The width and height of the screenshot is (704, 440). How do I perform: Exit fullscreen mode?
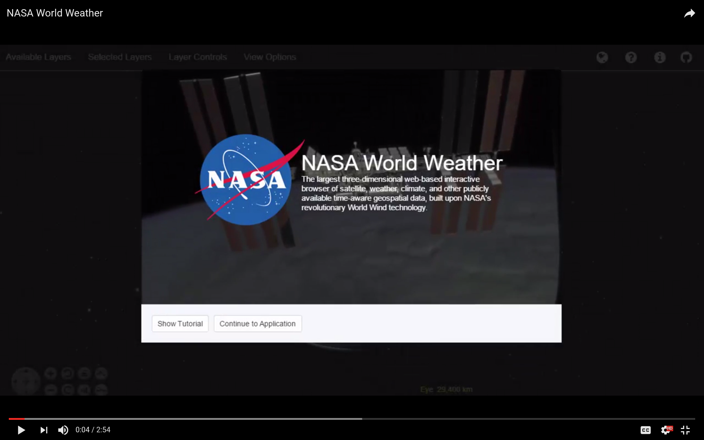685,430
